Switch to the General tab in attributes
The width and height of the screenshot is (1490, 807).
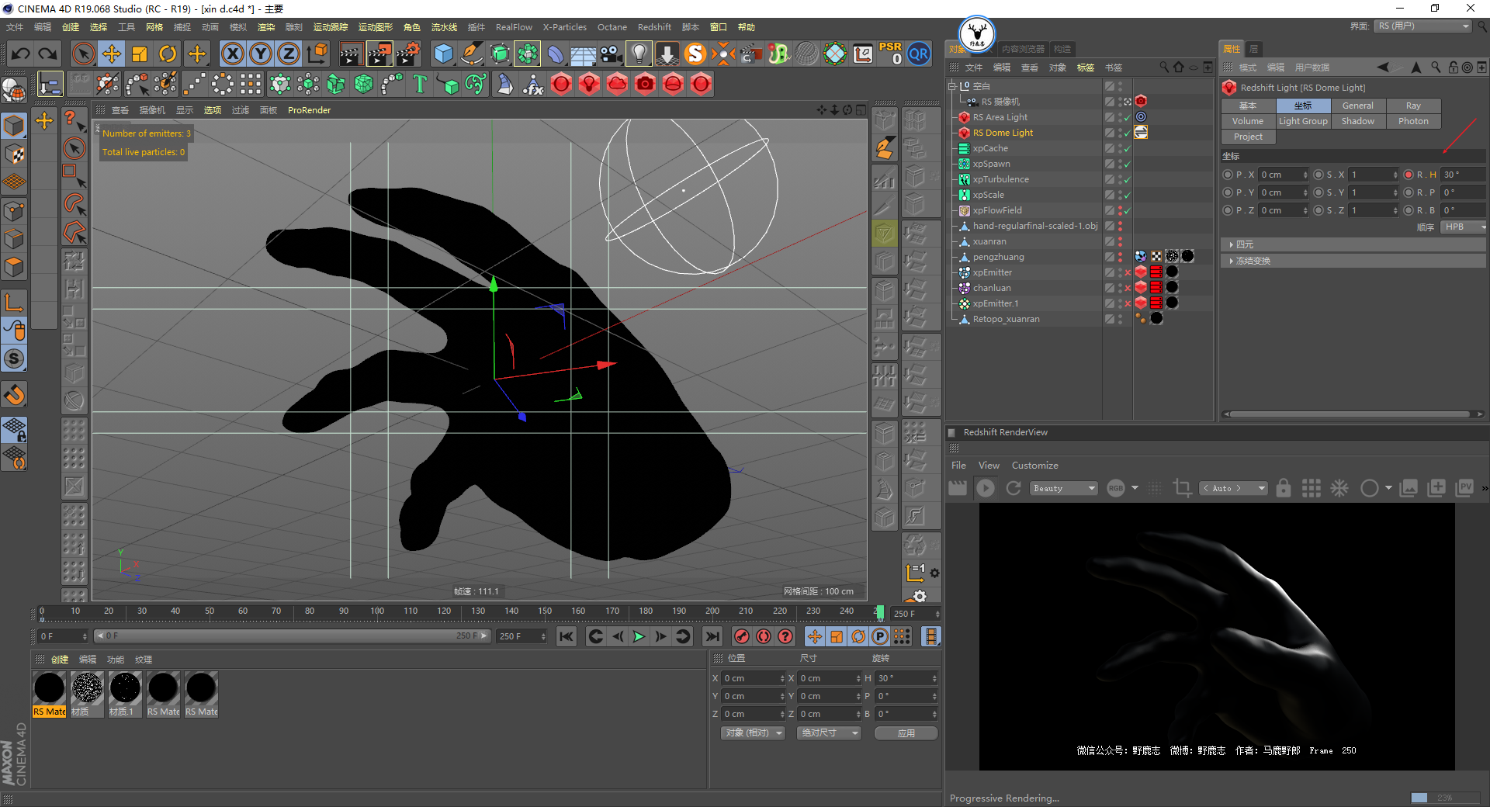tap(1358, 106)
